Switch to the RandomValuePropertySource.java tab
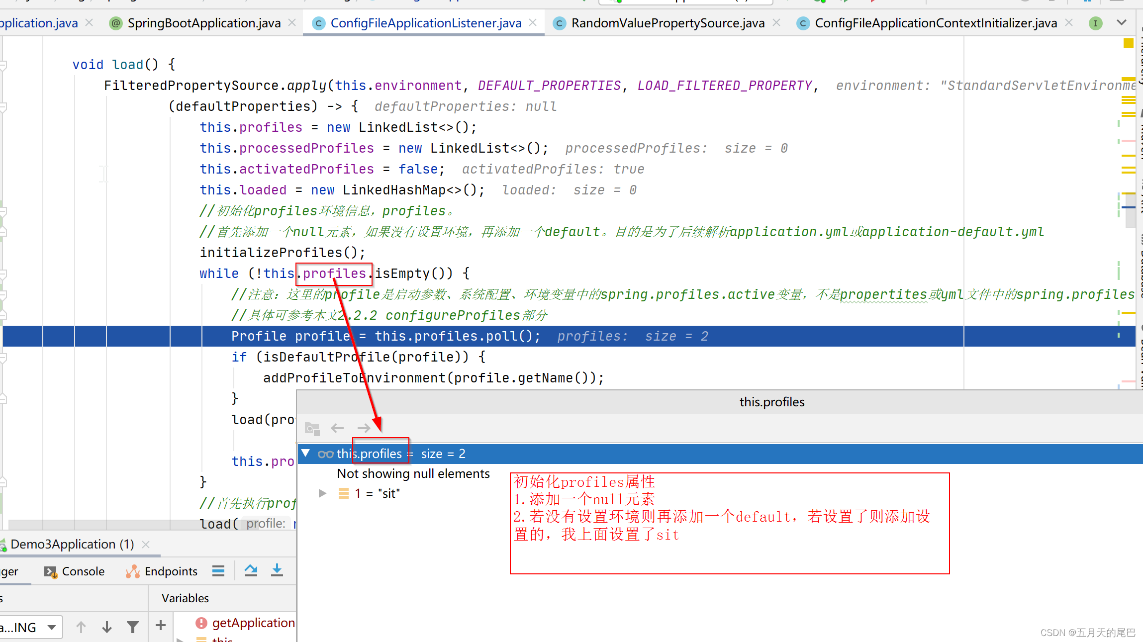Screen dimensions: 1143x642 coord(667,22)
